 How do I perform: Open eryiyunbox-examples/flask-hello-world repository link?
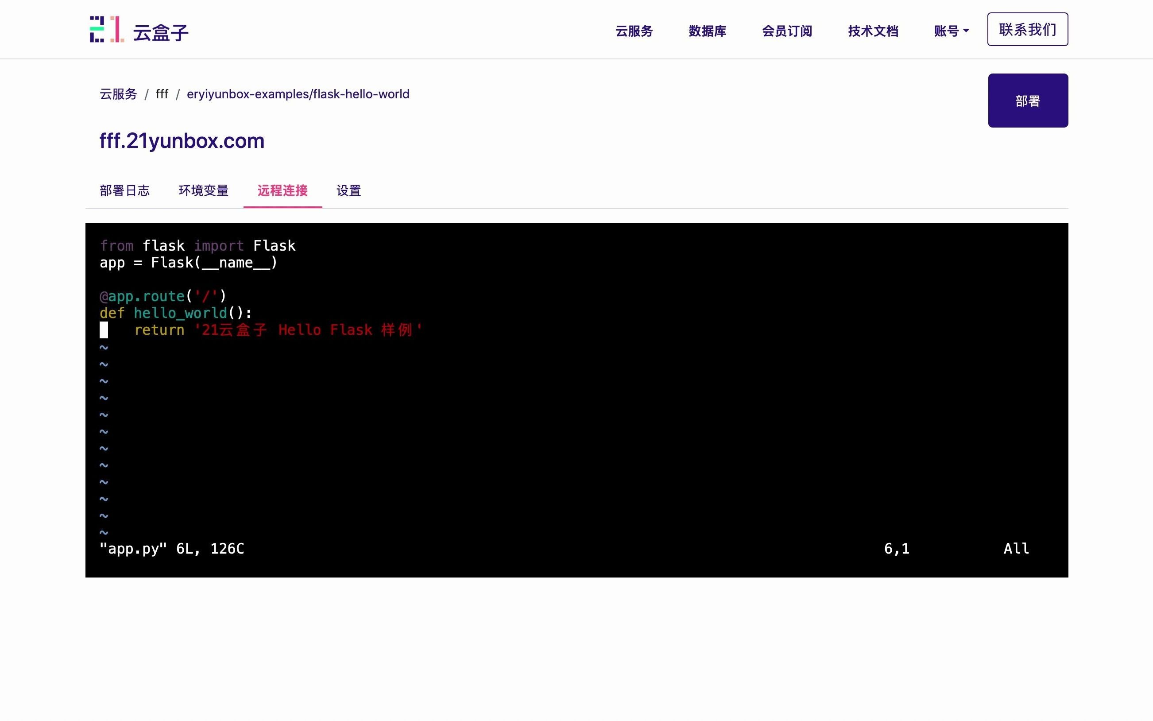298,94
